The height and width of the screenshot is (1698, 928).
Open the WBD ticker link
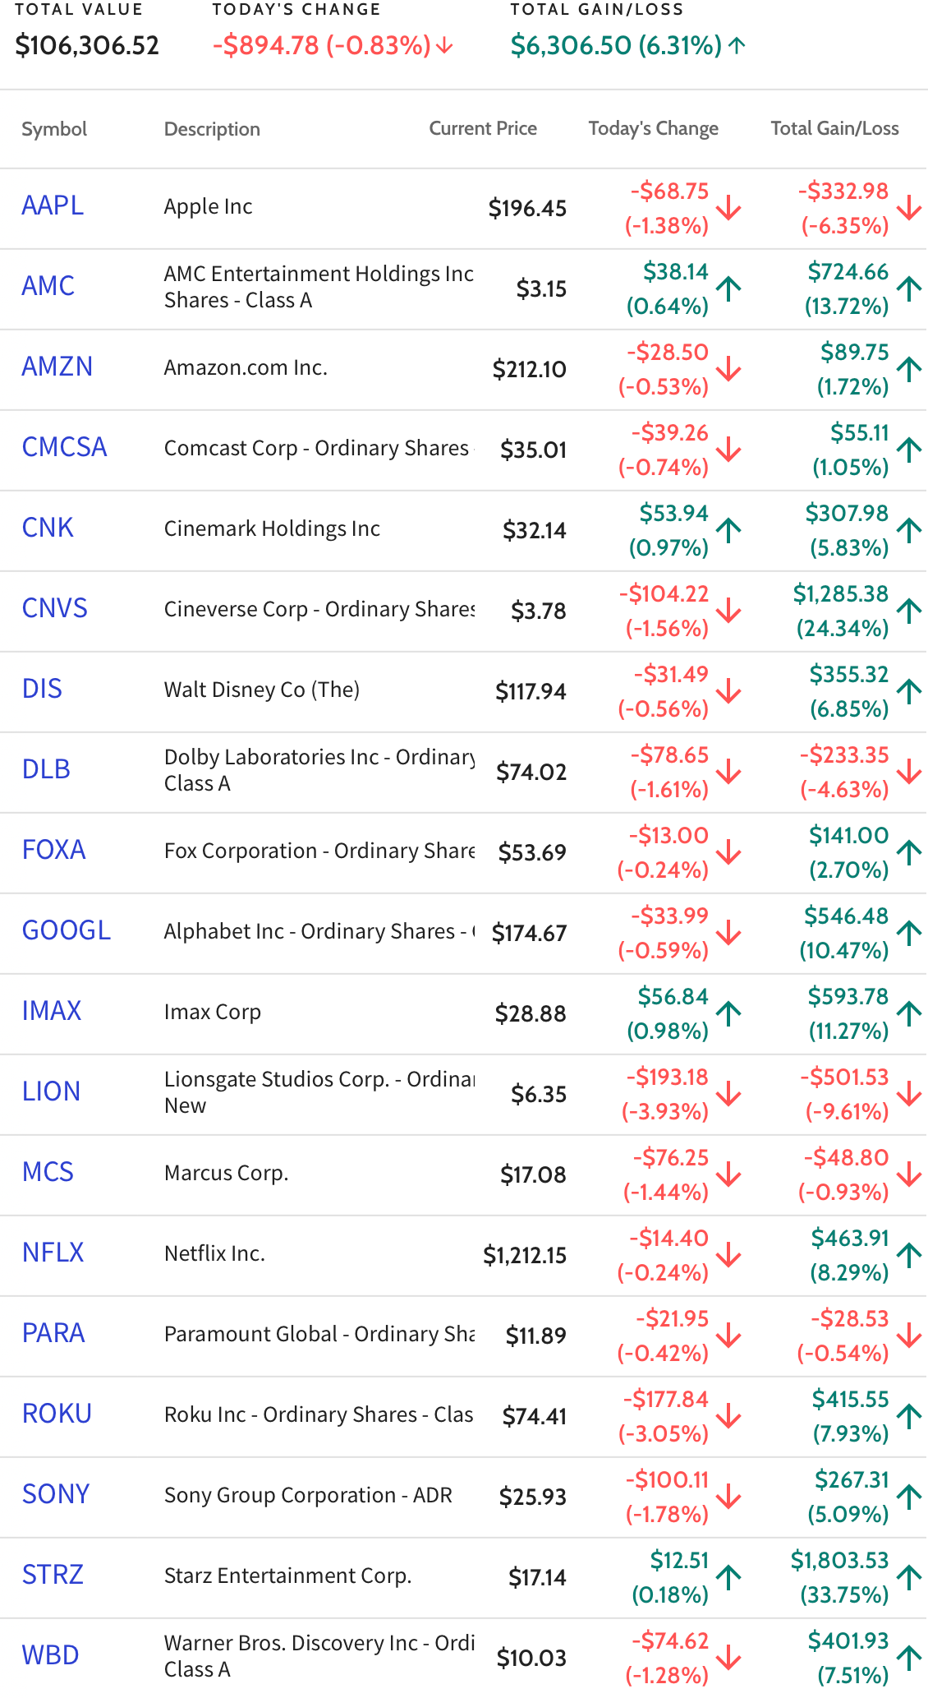(51, 1655)
